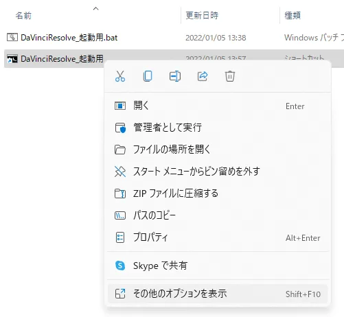This screenshot has width=344, height=317.
Task: Click the Copy icon in context menu
Action: click(x=148, y=76)
